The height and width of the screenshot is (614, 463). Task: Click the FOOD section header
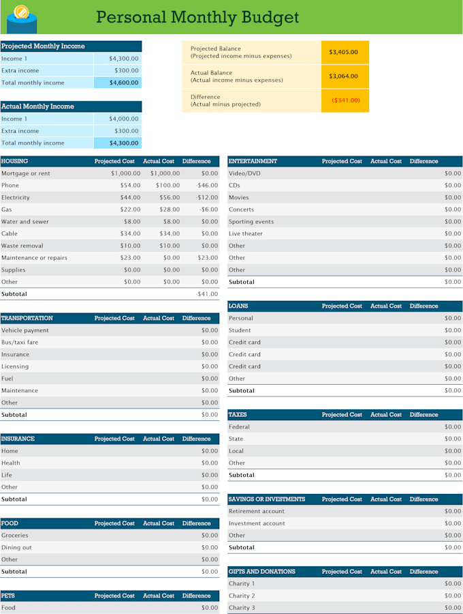point(10,523)
